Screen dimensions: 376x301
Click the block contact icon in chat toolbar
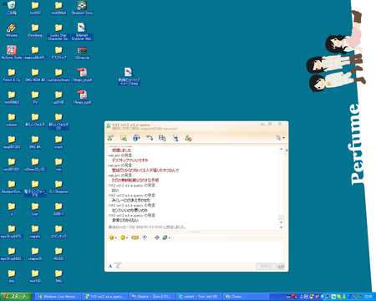point(188,138)
